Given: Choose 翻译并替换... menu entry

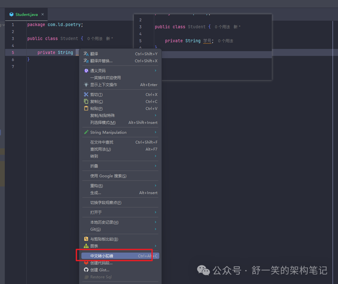Looking at the screenshot, I should pyautogui.click(x=120, y=61).
